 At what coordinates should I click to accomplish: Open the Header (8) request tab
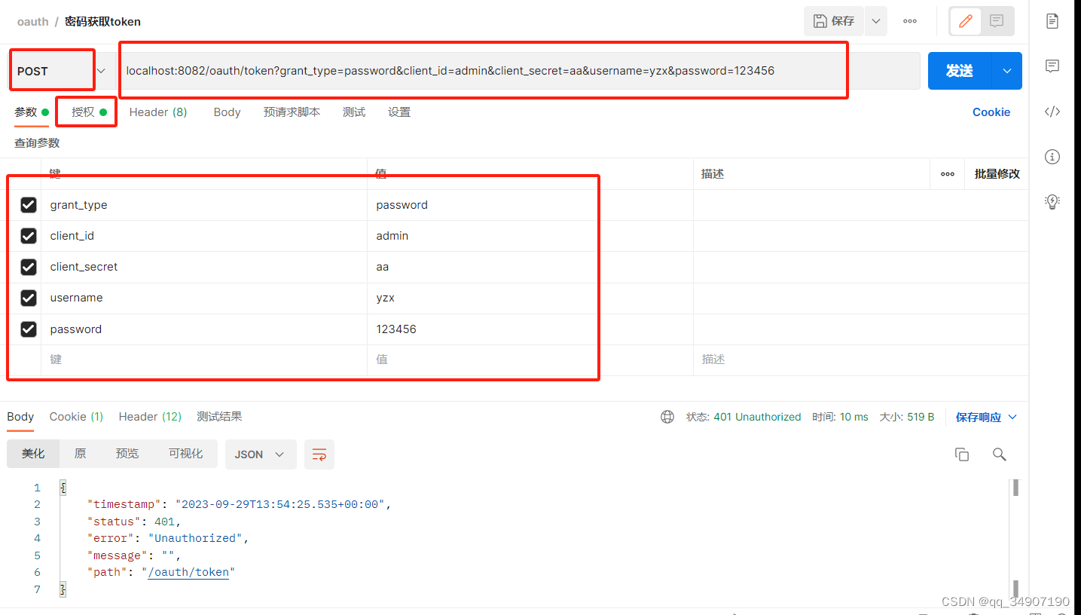pyautogui.click(x=157, y=112)
